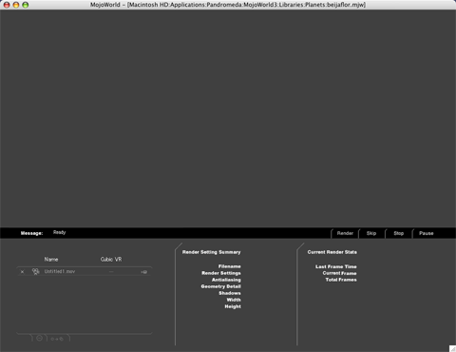Click the green zoom window button
Viewport: 456px width, 352px height.
click(x=26, y=5)
